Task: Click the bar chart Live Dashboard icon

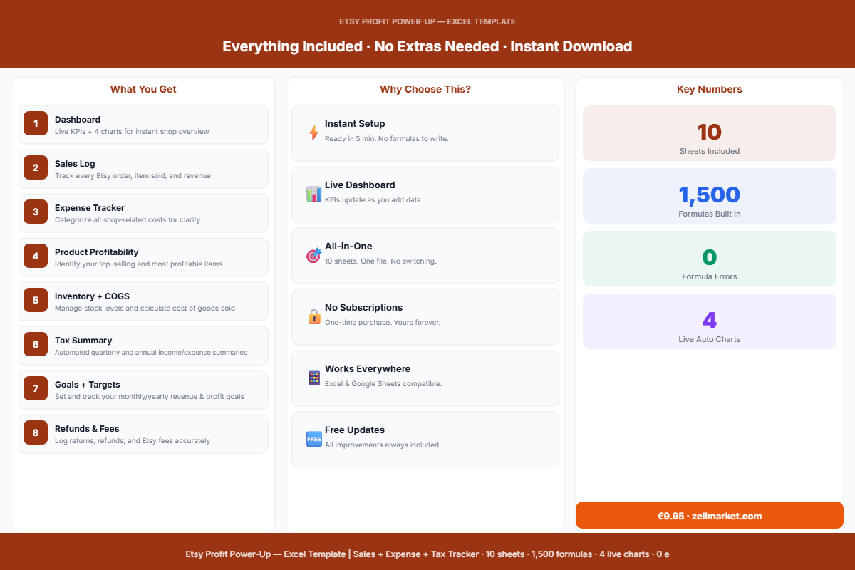Action: [x=313, y=194]
